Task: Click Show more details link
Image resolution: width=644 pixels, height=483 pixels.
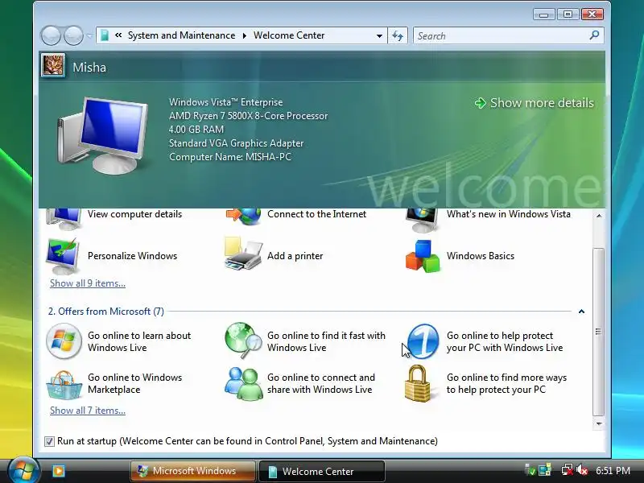Action: pos(535,103)
